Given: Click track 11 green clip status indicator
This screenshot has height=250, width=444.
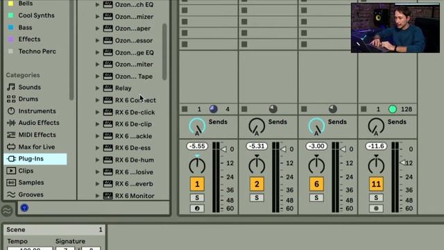Looking at the screenshot, I should click(393, 109).
